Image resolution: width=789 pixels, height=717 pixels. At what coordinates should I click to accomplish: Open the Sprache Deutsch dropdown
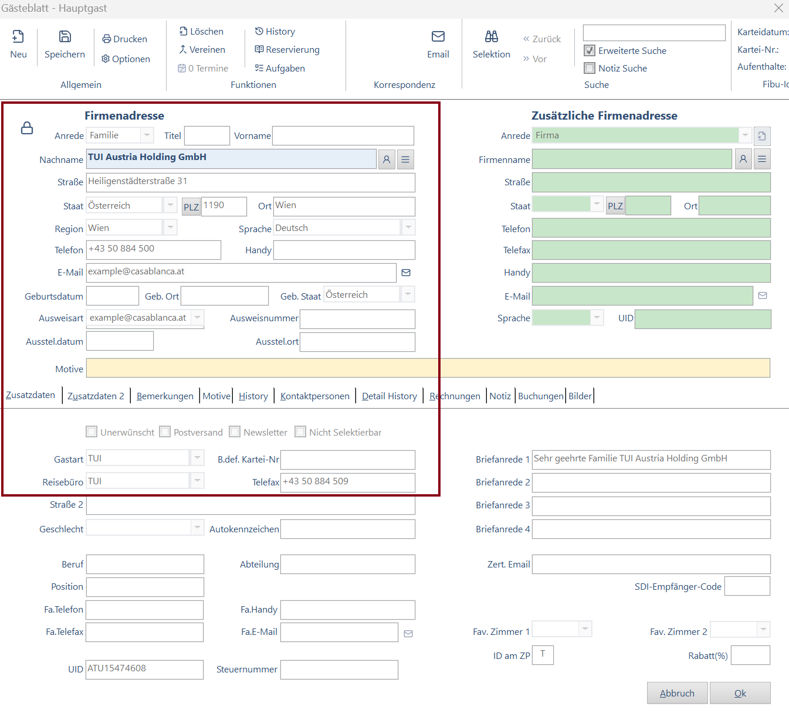[408, 227]
